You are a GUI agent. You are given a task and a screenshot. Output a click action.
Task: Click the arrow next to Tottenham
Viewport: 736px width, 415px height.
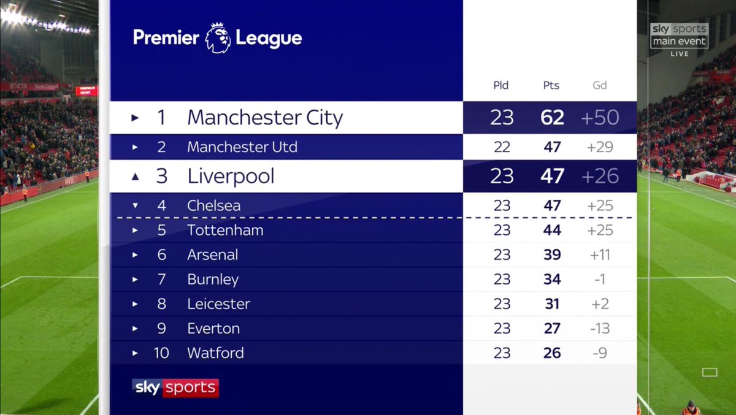tap(136, 230)
